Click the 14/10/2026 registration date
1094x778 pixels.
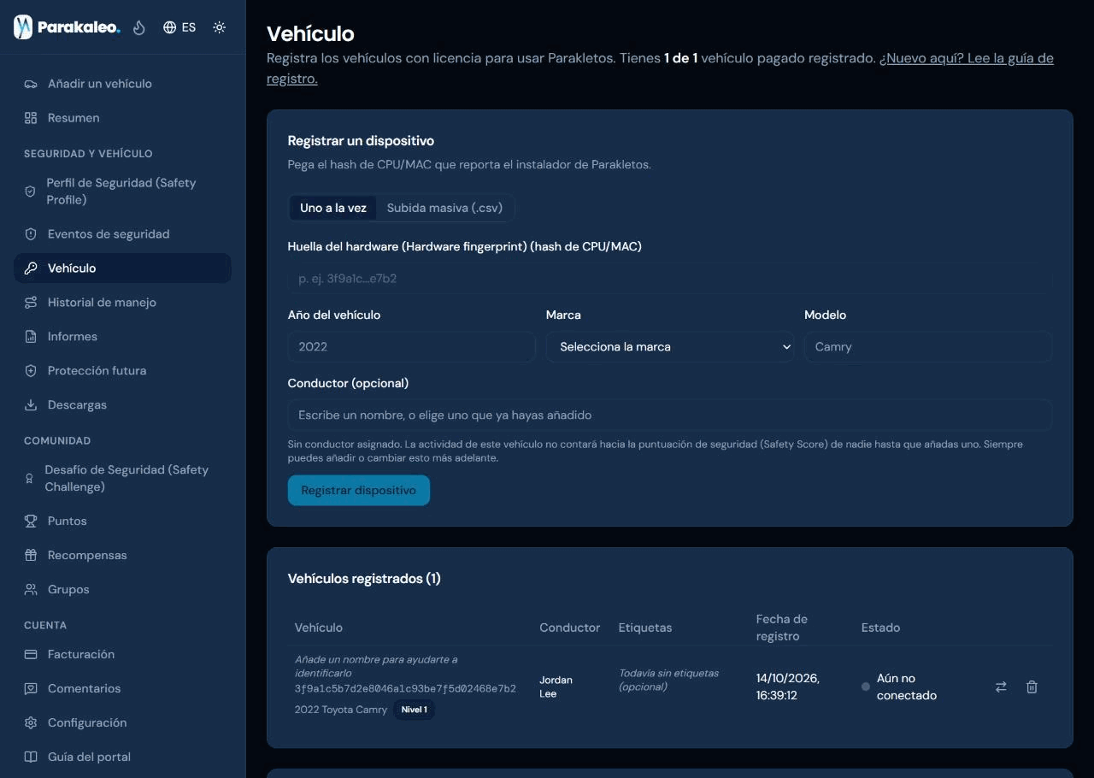click(788, 687)
